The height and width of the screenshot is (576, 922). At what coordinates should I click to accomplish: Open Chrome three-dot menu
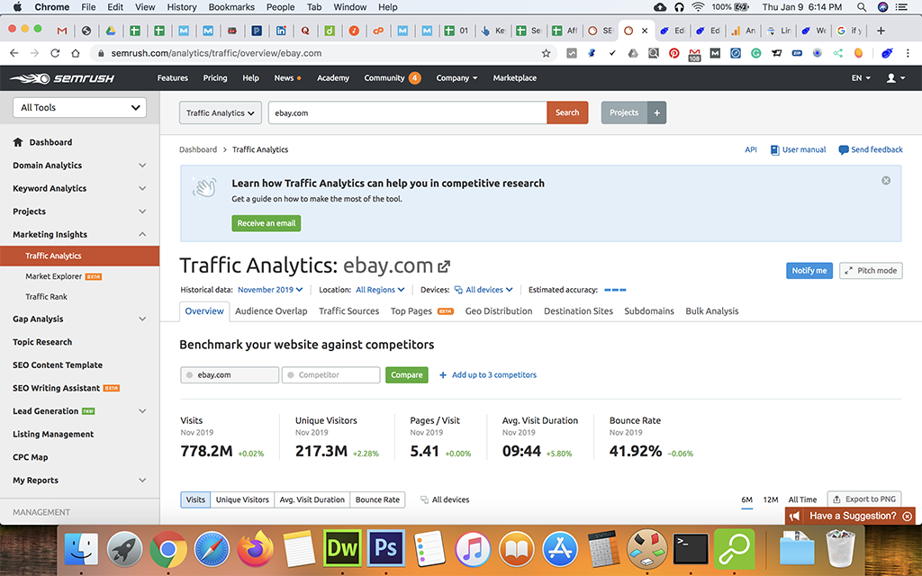click(908, 53)
